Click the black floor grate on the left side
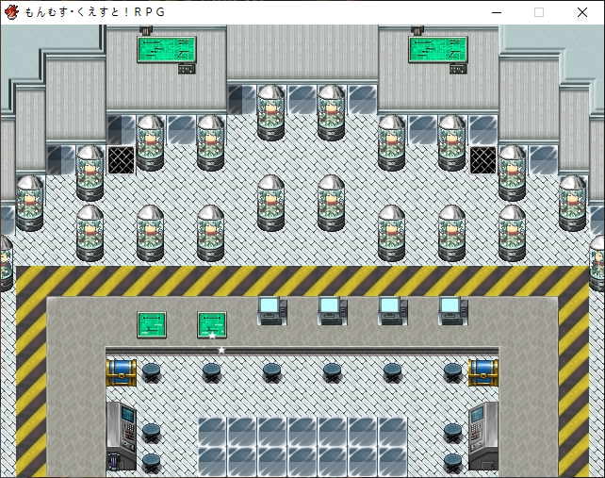Screen dimensions: 605x478 click(122, 160)
